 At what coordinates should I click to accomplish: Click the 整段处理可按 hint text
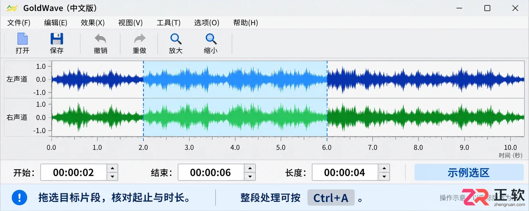tap(270, 198)
